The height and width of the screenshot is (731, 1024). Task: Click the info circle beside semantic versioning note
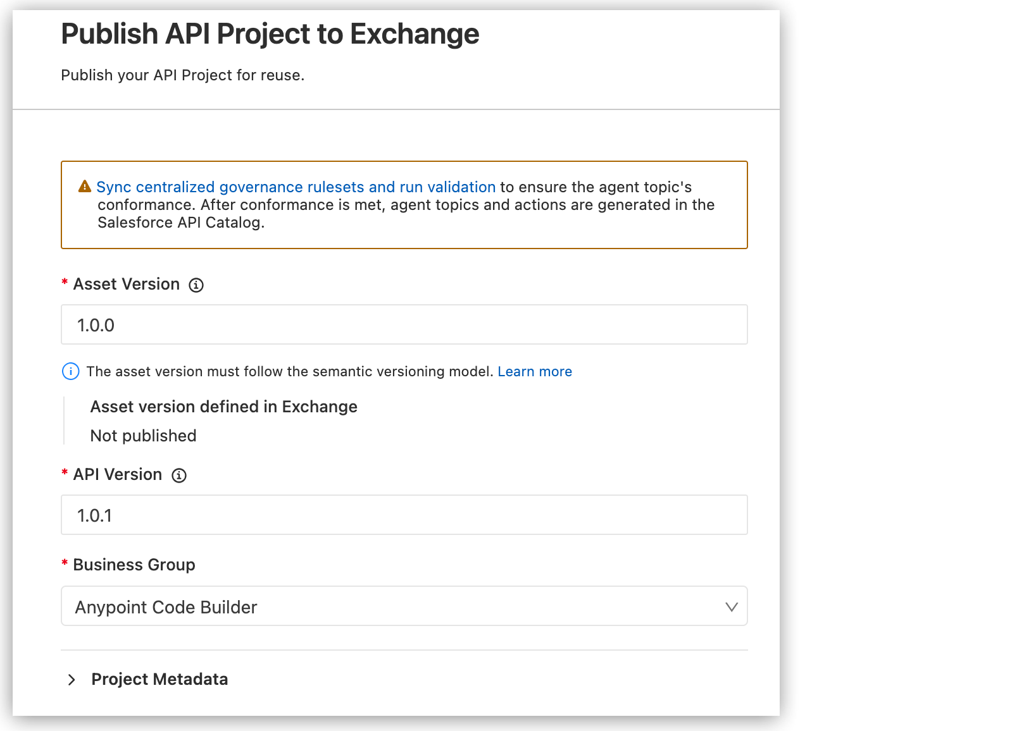click(x=70, y=371)
